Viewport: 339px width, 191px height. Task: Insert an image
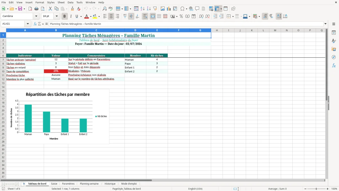point(163,9)
